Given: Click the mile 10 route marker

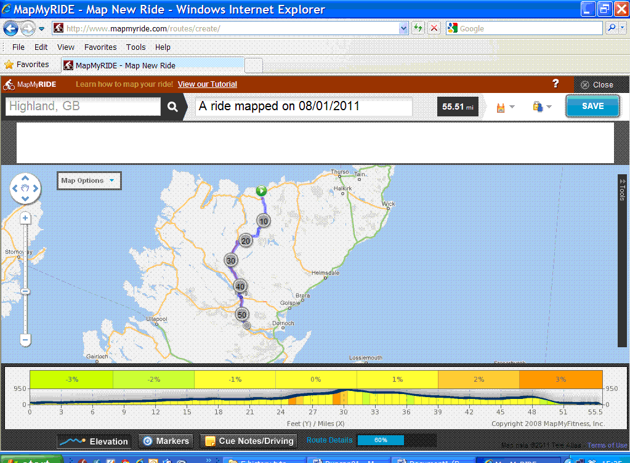Looking at the screenshot, I should (x=264, y=221).
